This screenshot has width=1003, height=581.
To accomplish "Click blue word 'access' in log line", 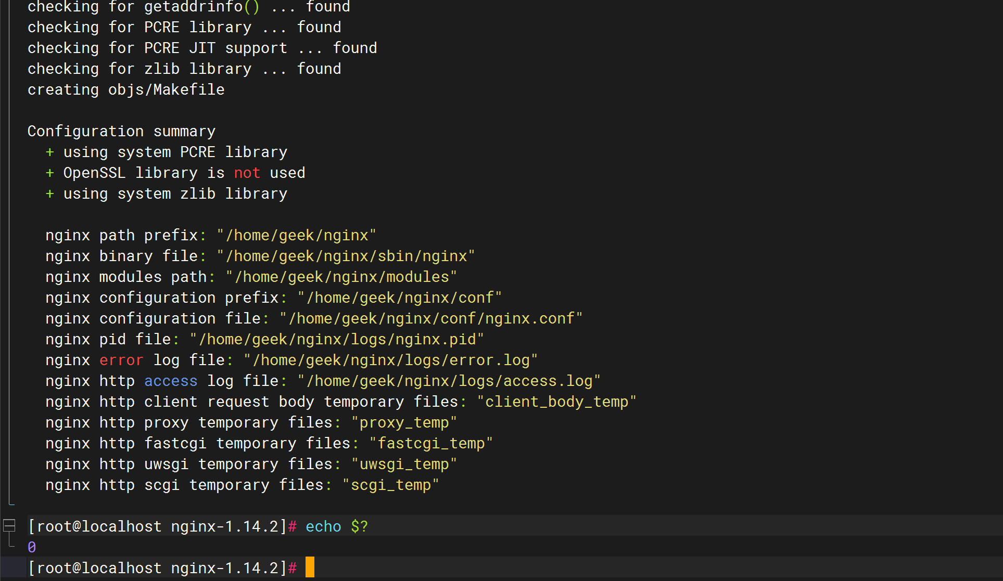I will click(171, 381).
